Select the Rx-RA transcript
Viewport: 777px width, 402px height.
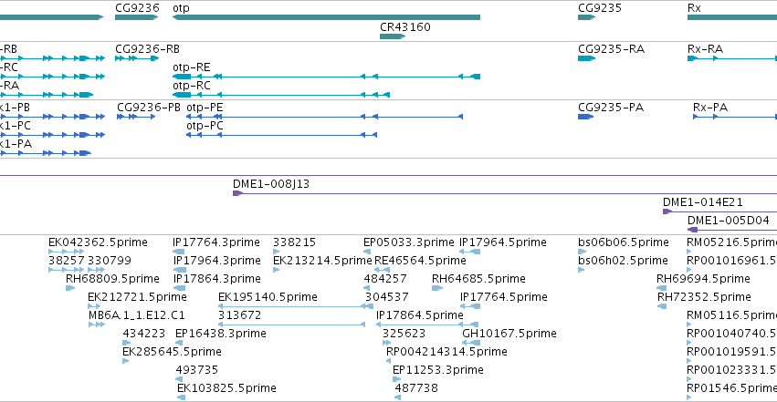pos(732,58)
